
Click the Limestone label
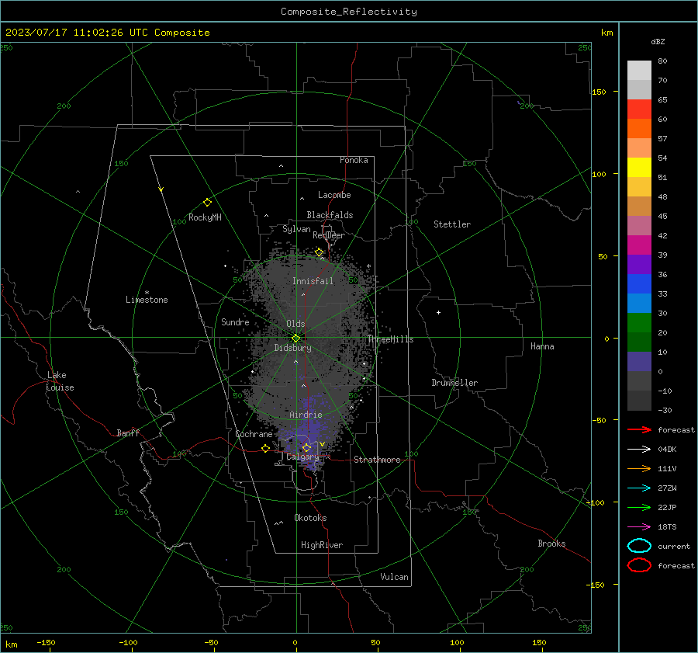pyautogui.click(x=147, y=300)
